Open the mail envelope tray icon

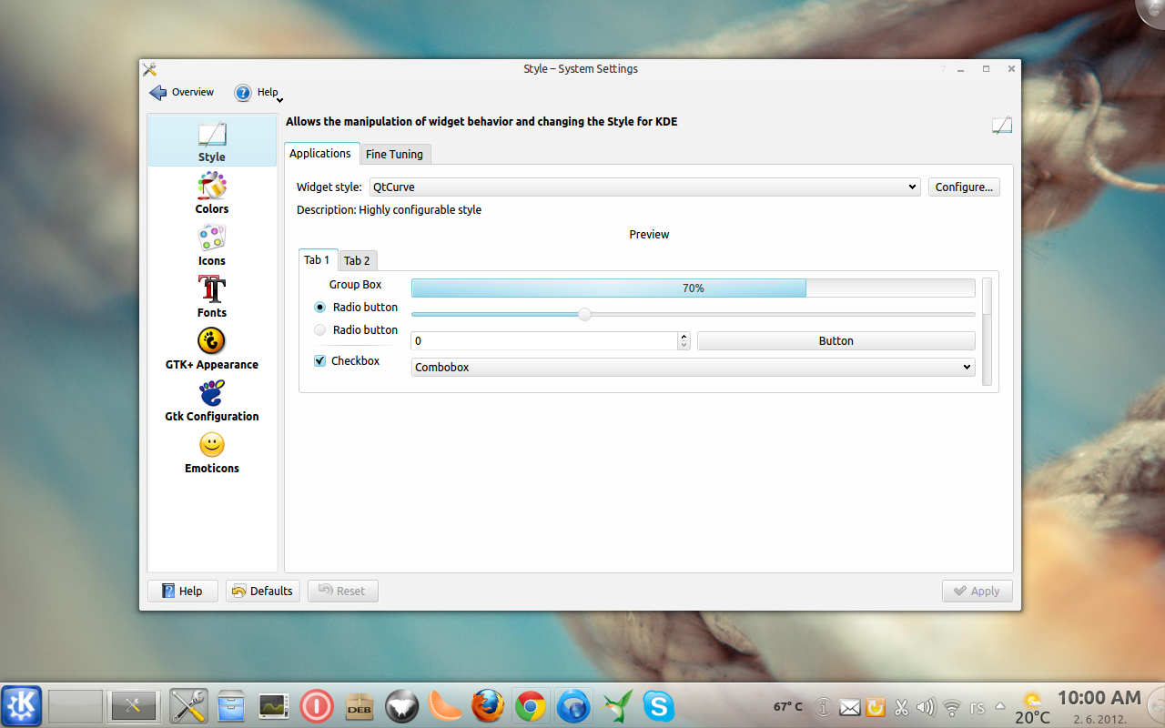click(849, 707)
